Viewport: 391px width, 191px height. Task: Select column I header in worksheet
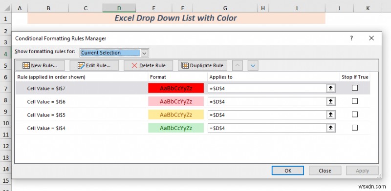pyautogui.click(x=297, y=8)
